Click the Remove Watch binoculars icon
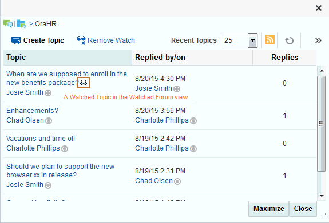The height and width of the screenshot is (223, 329). (x=81, y=40)
